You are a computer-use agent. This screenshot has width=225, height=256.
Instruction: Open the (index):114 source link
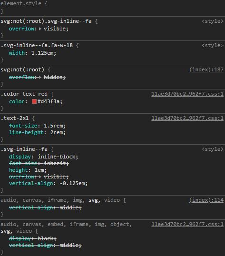click(206, 200)
